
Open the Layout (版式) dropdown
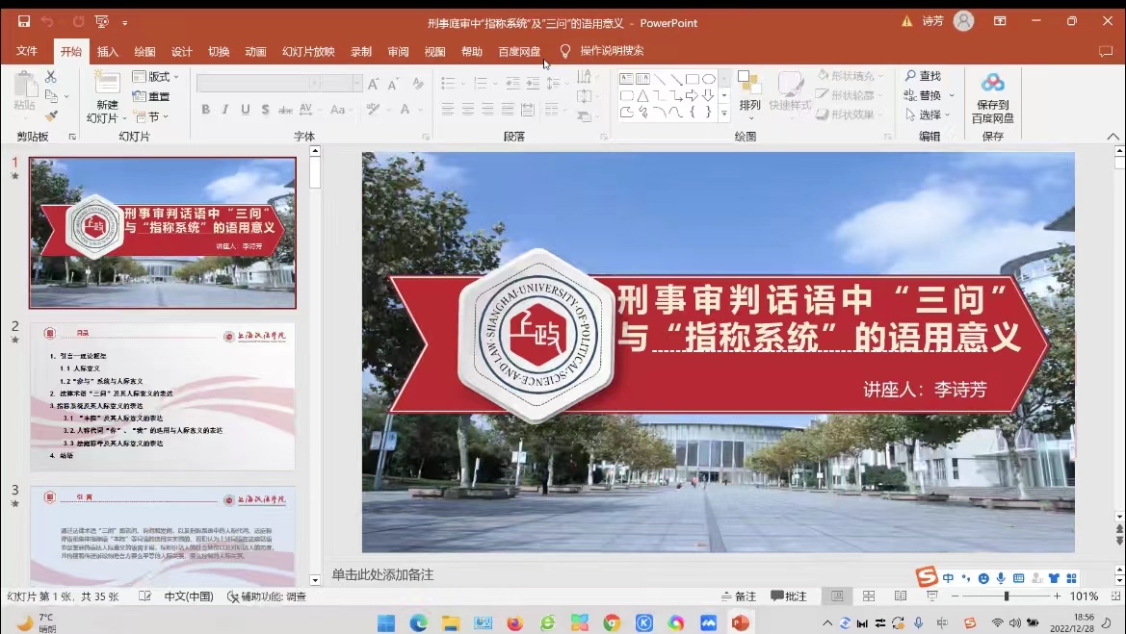pyautogui.click(x=155, y=77)
